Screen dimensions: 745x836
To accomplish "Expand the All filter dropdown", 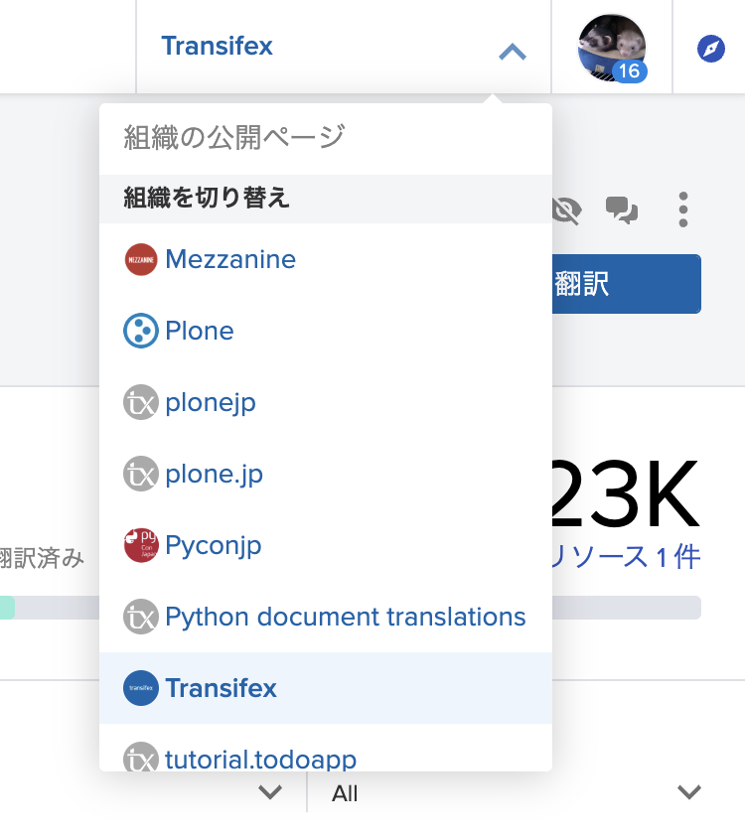I will [x=688, y=792].
